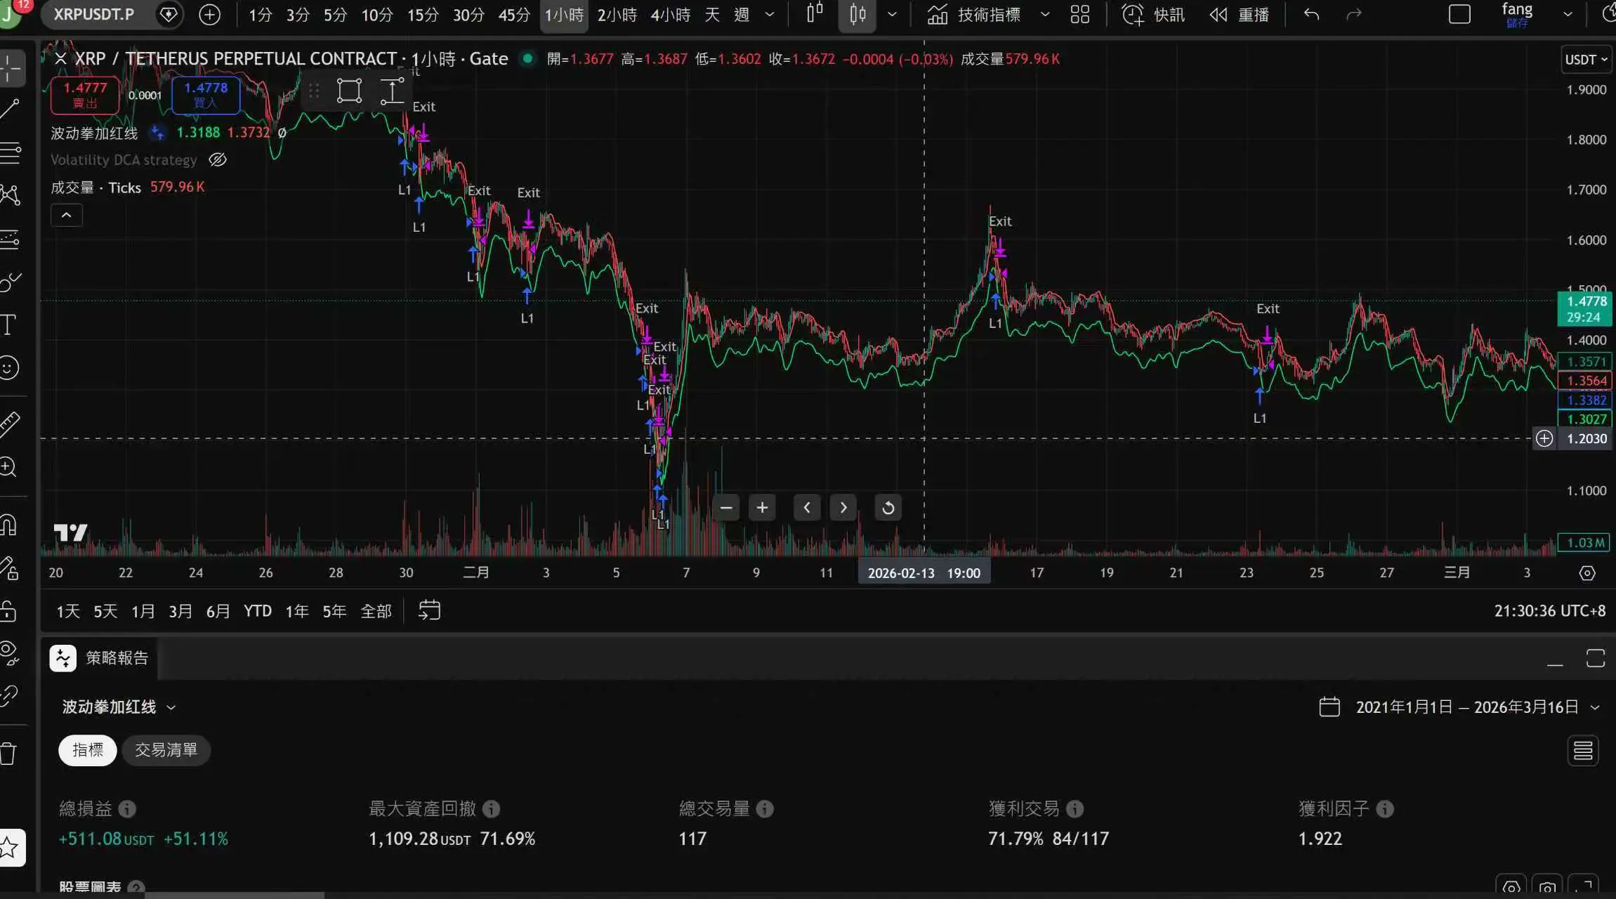Open the USDT currency dropdown
This screenshot has width=1616, height=899.
[x=1585, y=60]
